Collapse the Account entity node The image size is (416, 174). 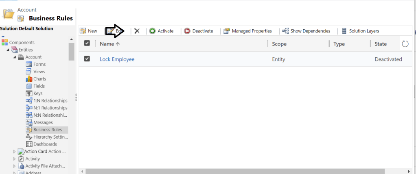click(x=15, y=57)
